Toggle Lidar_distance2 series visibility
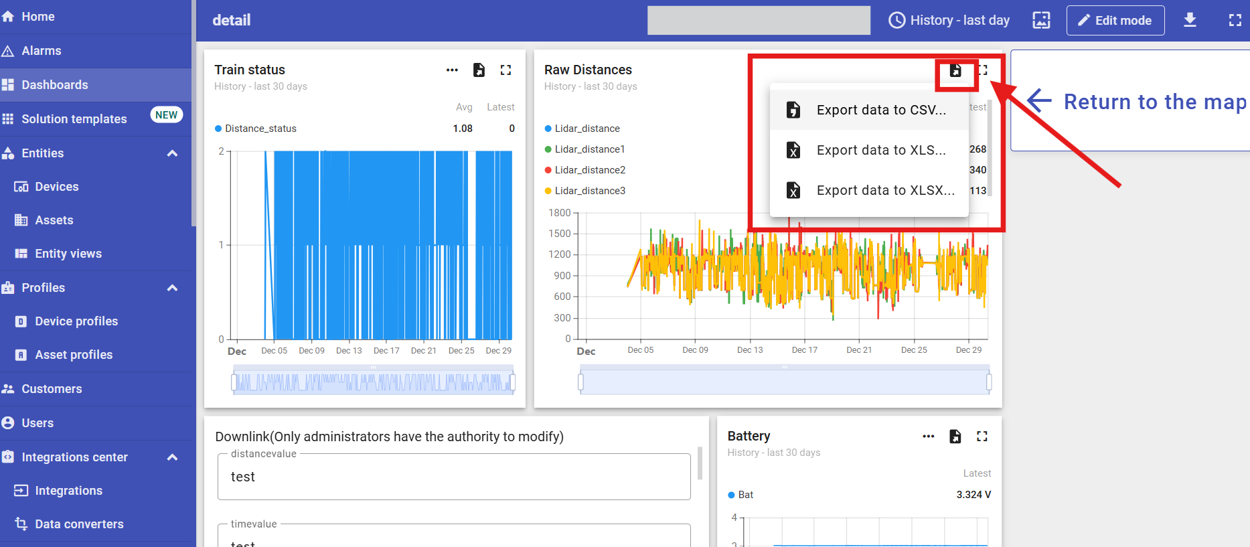 pos(589,170)
